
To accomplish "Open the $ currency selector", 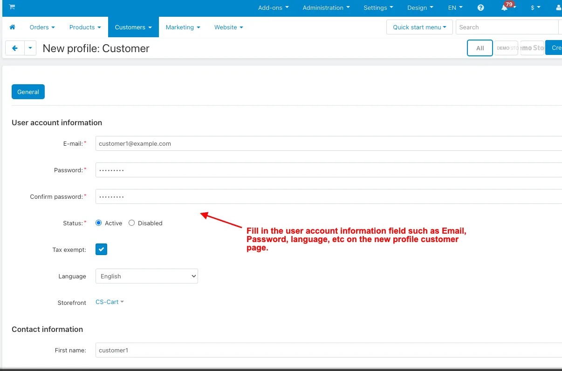I will click(535, 7).
